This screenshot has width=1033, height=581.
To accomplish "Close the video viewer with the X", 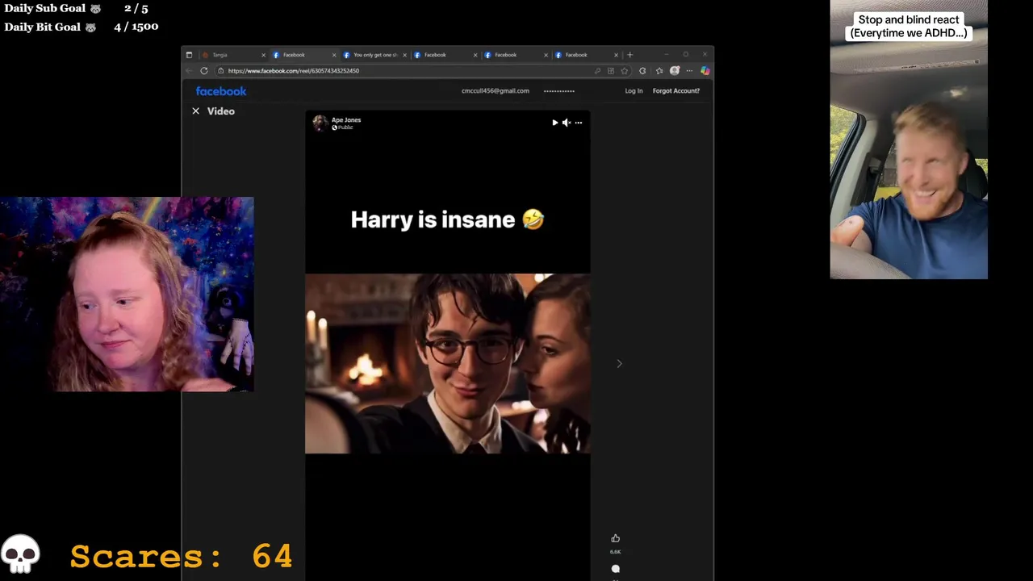I will (x=195, y=111).
